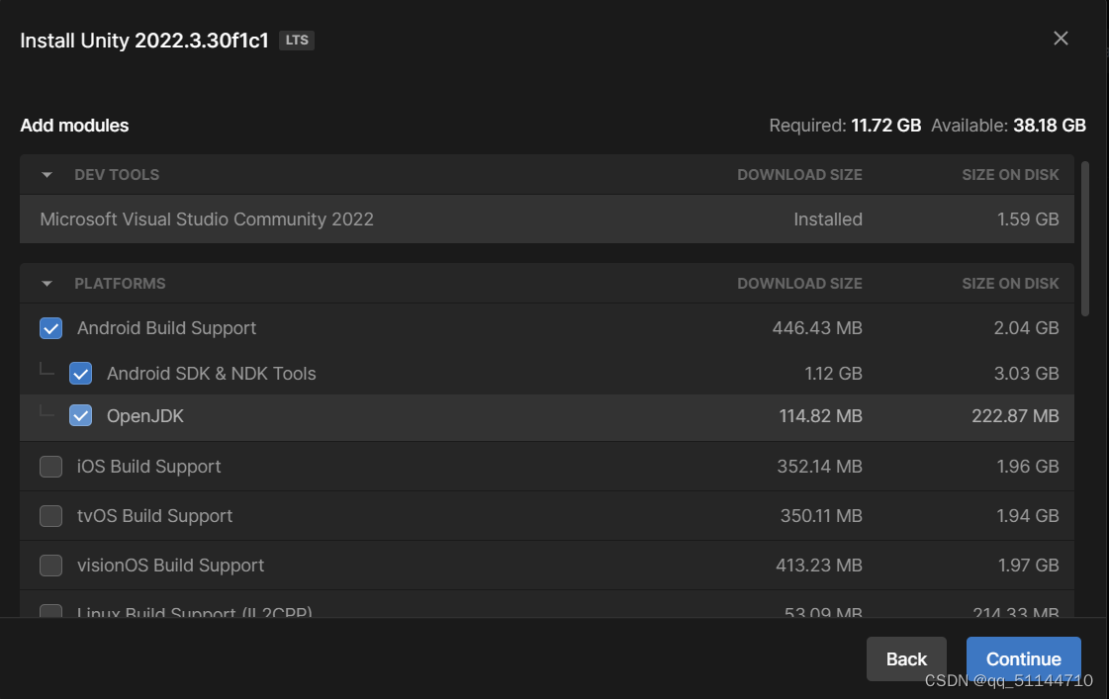Go Back to previous step
The height and width of the screenshot is (699, 1109).
[906, 658]
